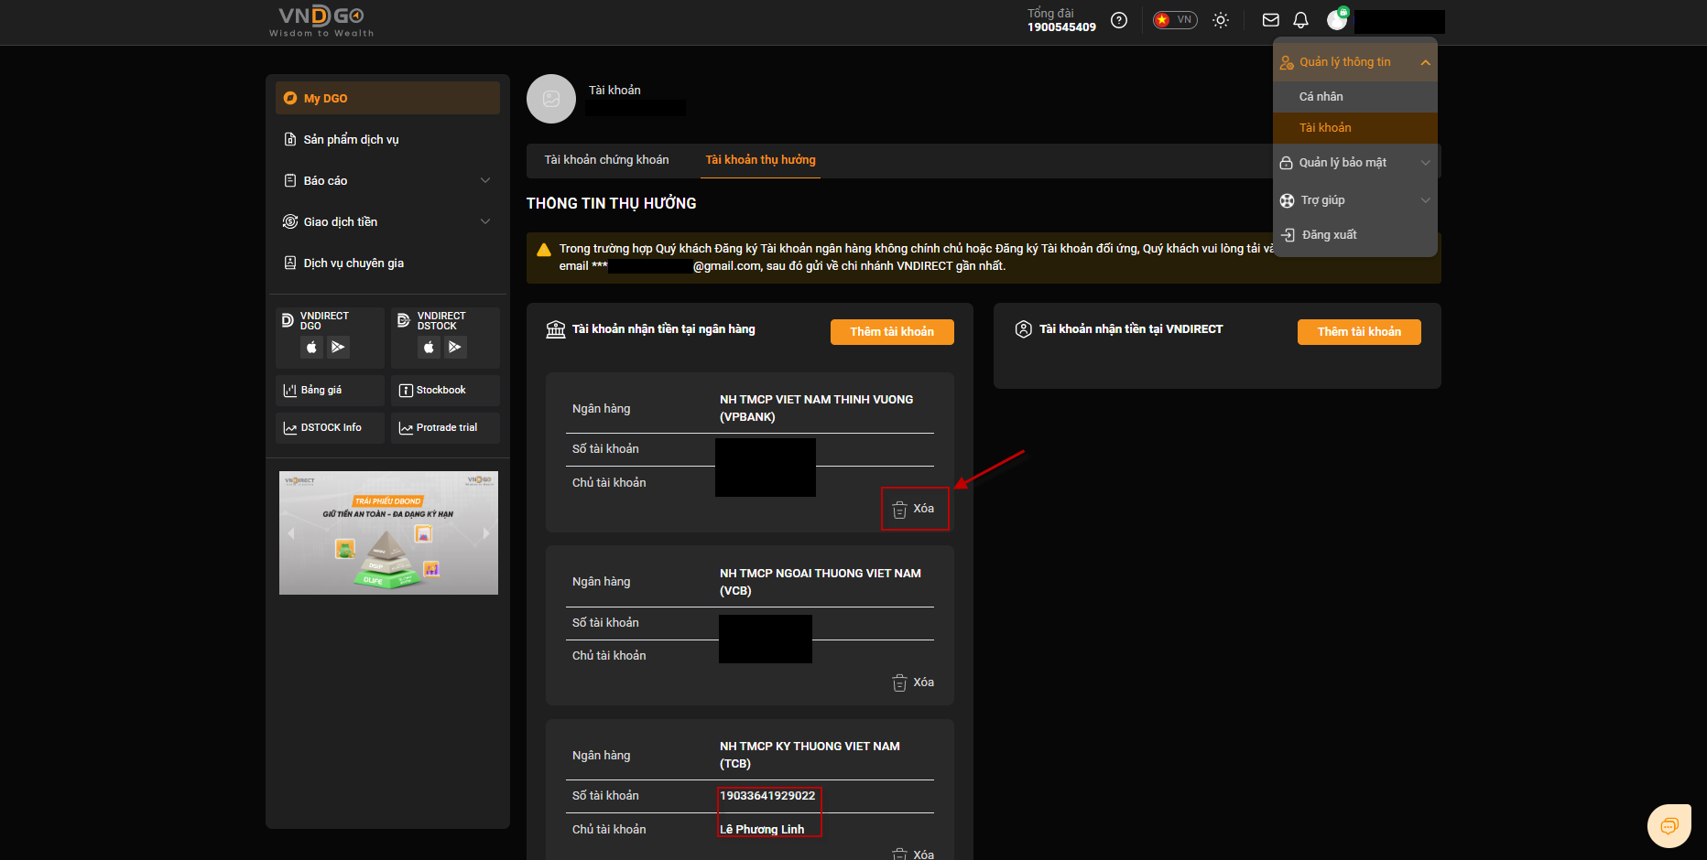
Task: Open VNDIRECT DSTOCK Apple store icon
Action: [429, 348]
